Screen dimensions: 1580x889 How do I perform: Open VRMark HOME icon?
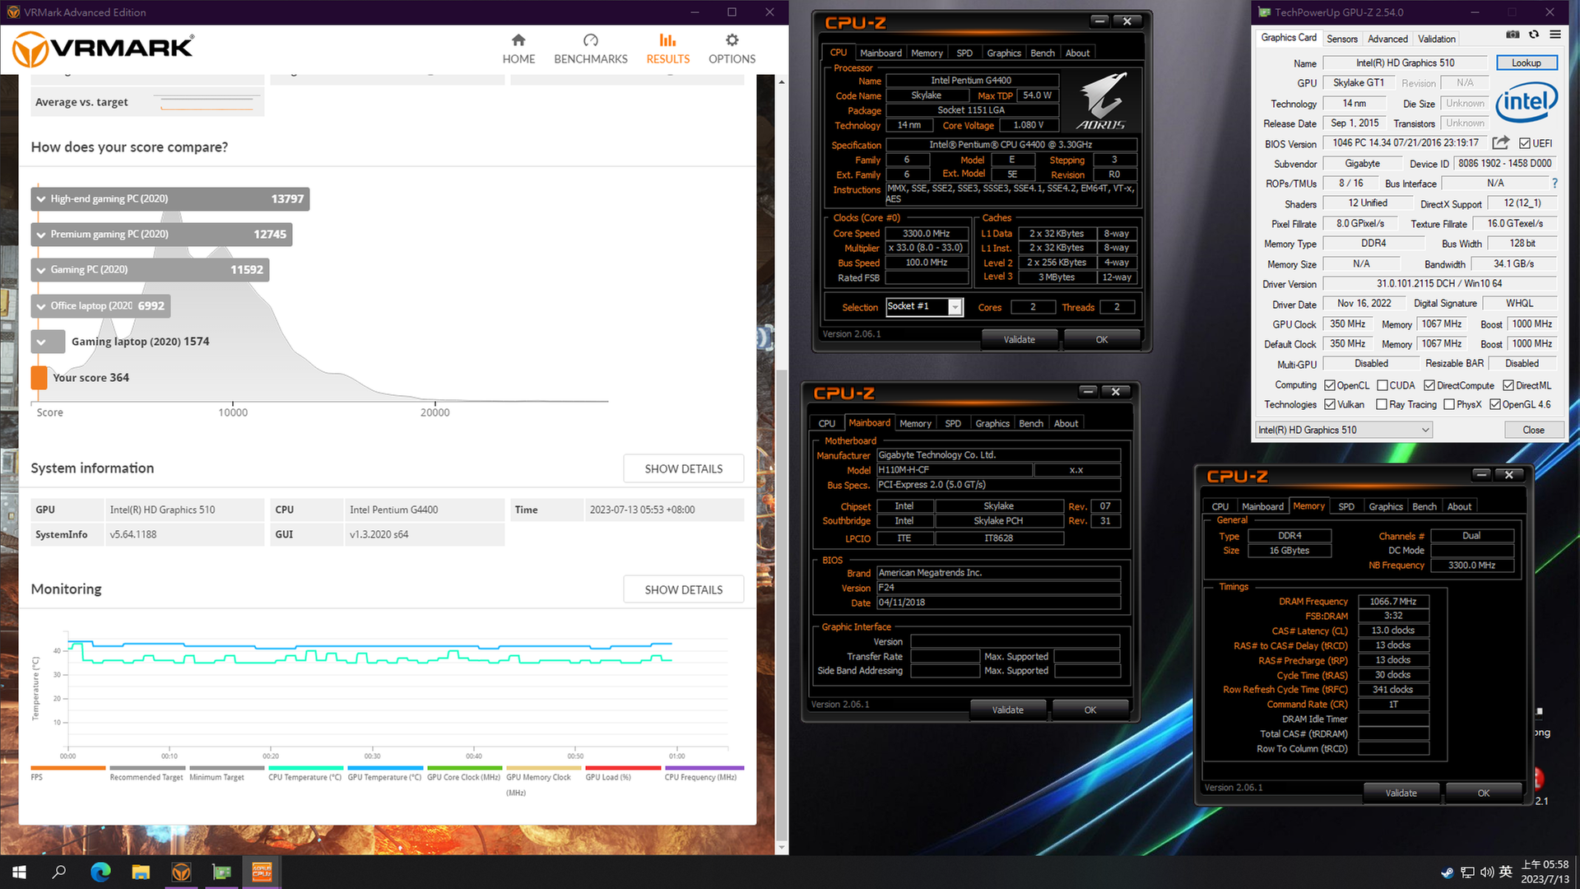[x=518, y=40]
